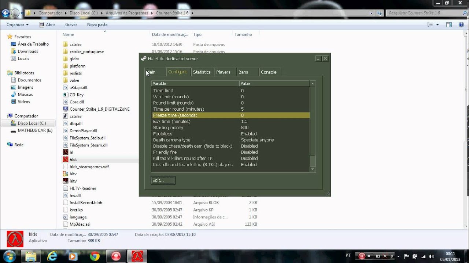The image size is (469, 263).
Task: Click the Edit... button
Action: pyautogui.click(x=163, y=180)
